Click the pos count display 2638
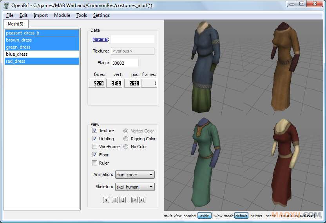This screenshot has height=223, width=326. coord(132,83)
